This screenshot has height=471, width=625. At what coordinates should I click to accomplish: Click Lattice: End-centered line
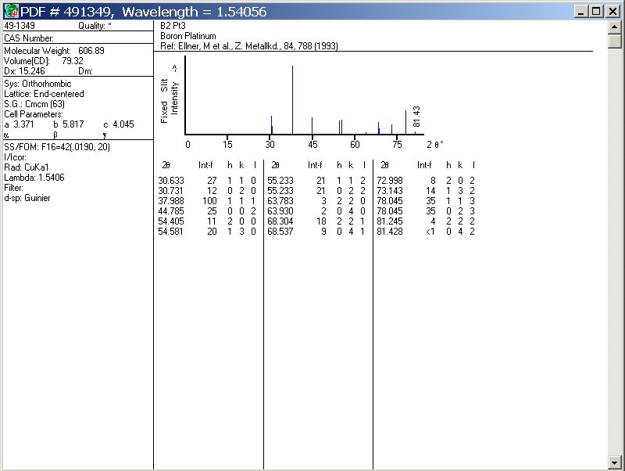44,94
